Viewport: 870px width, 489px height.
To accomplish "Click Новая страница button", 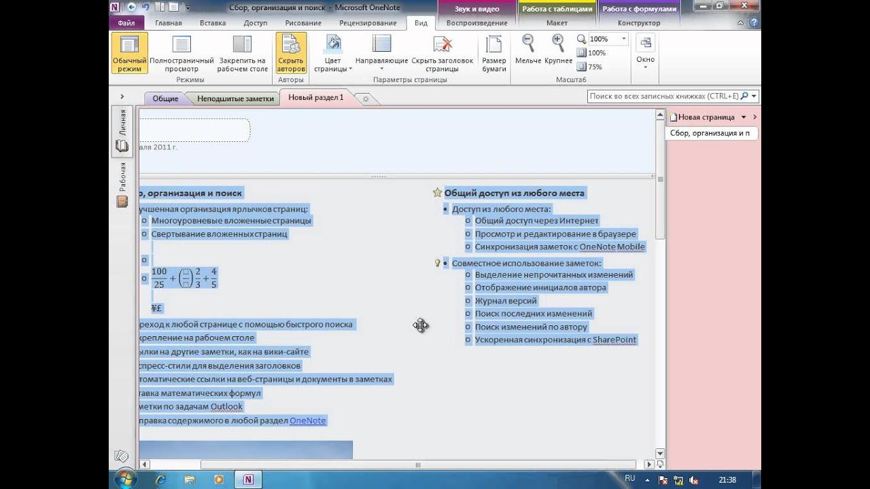I will point(702,117).
